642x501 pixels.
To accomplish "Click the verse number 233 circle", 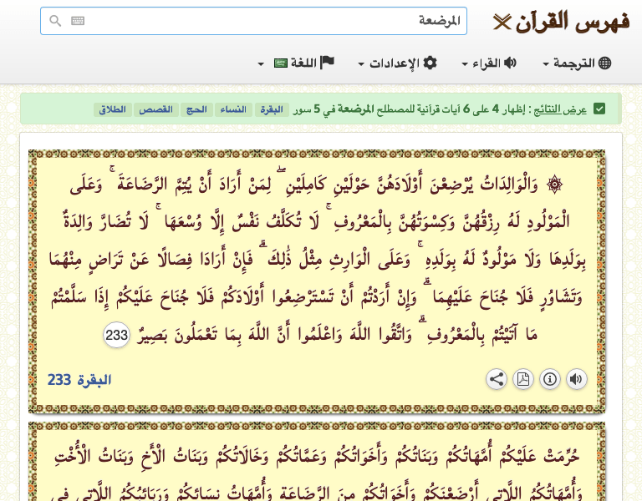I will pyautogui.click(x=116, y=335).
